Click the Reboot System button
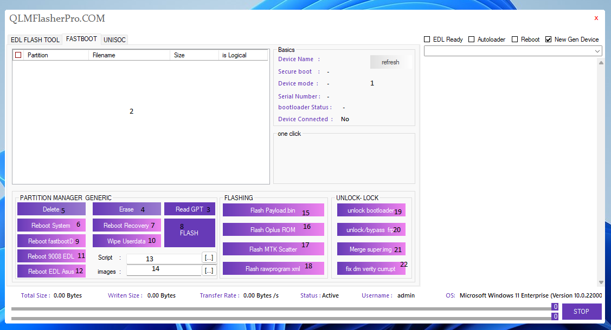 tap(52, 226)
